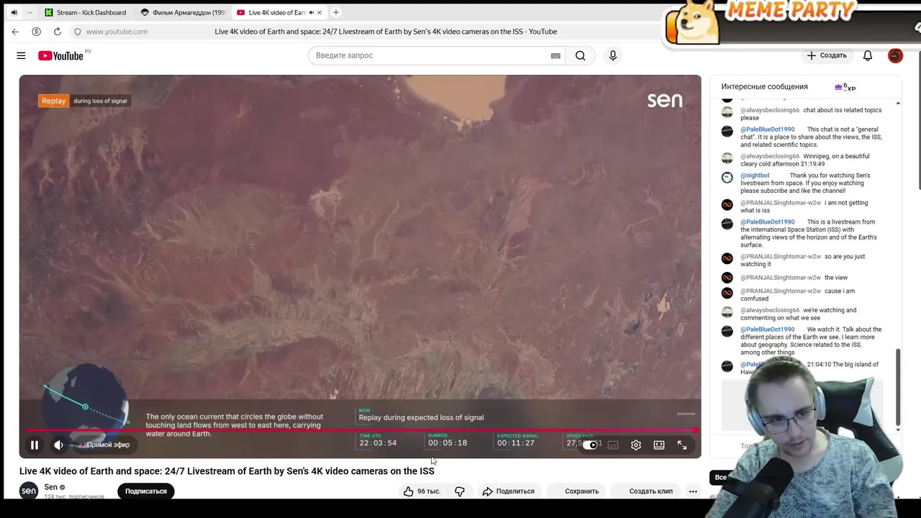Image resolution: width=921 pixels, height=518 pixels.
Task: Click Создать клип button
Action: [645, 491]
